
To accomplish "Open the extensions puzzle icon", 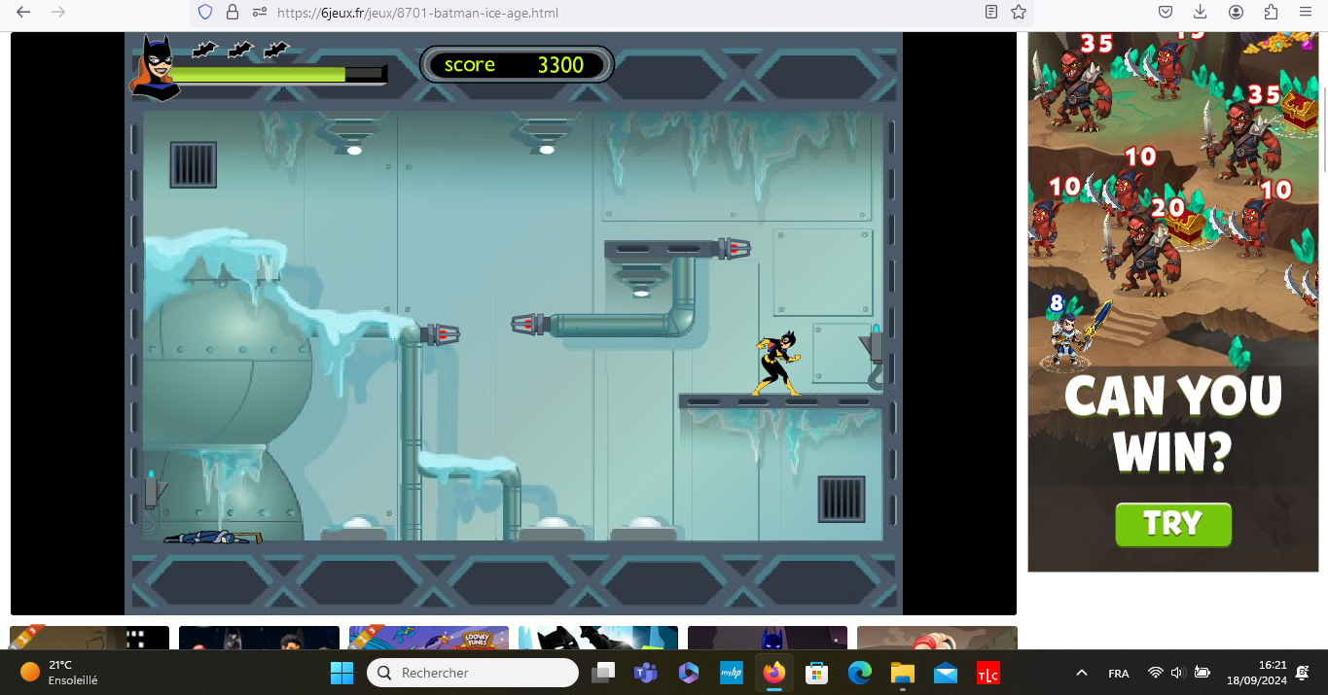I will click(x=1271, y=13).
